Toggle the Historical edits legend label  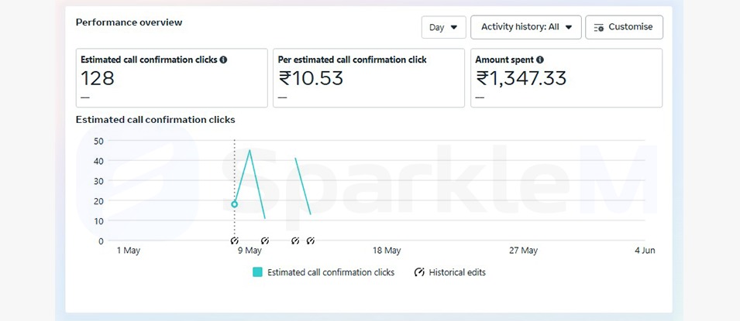(x=457, y=272)
